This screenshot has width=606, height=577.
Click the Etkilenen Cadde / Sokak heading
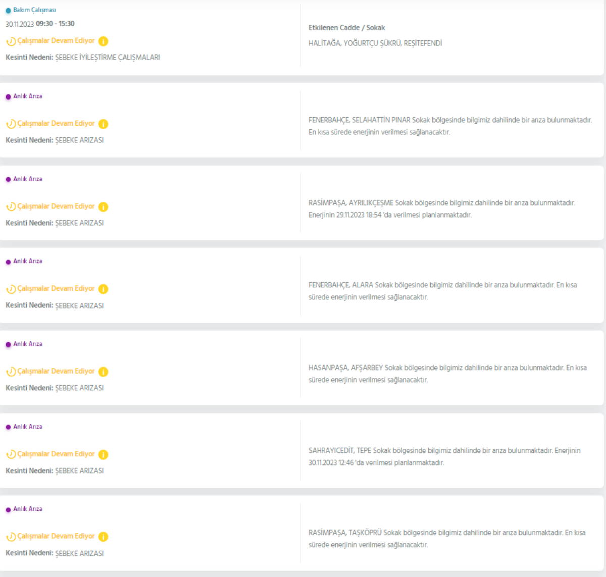(x=346, y=28)
